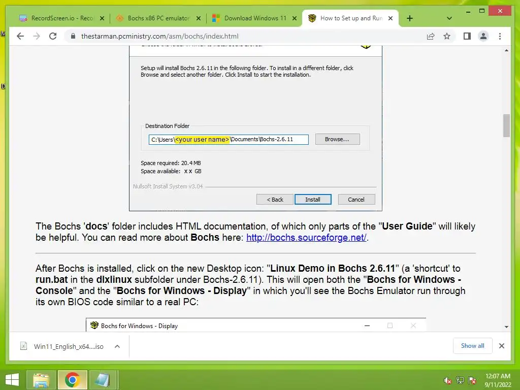Click the network tray icon
Viewport: 520px width, 390px height.
[x=460, y=380]
